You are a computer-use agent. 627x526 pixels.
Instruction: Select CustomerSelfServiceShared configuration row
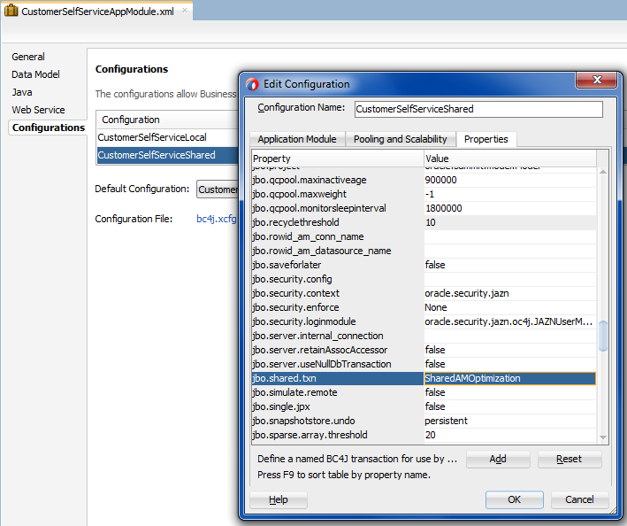167,155
